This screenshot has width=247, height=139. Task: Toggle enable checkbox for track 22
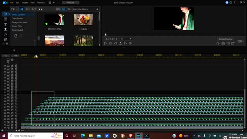(x=12, y=78)
